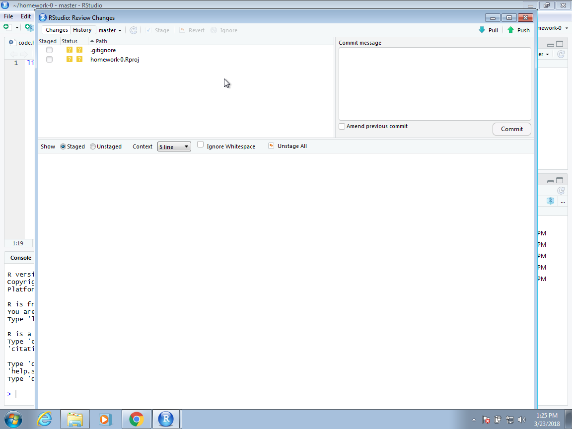Open the master branch dropdown
The height and width of the screenshot is (429, 572).
click(x=110, y=30)
